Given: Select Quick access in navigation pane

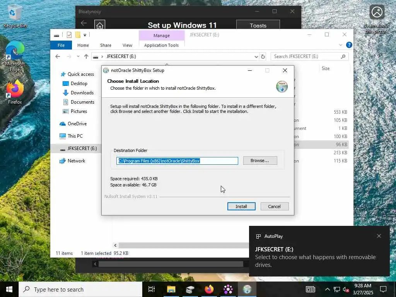Looking at the screenshot, I should tap(77, 74).
